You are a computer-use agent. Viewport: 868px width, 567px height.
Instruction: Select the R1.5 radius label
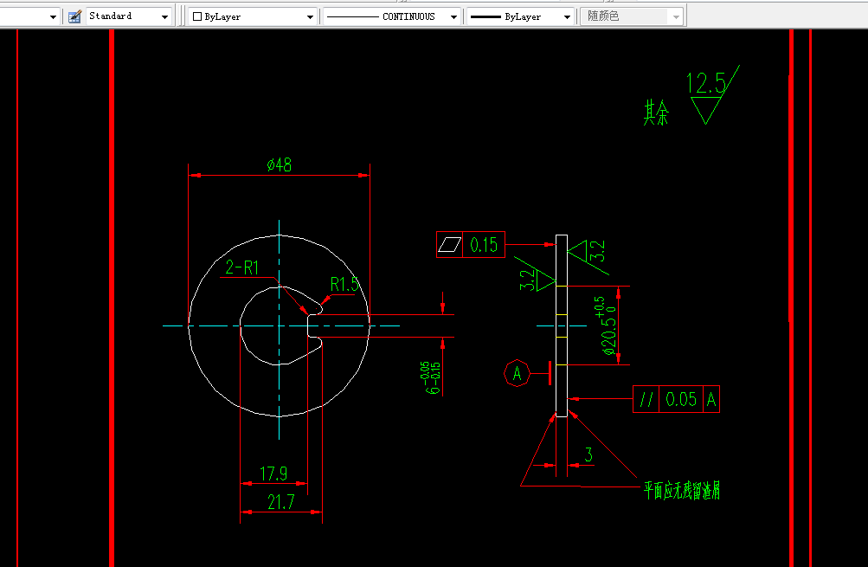pyautogui.click(x=345, y=285)
